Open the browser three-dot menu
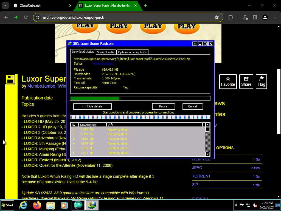The image size is (281, 211). (x=275, y=17)
